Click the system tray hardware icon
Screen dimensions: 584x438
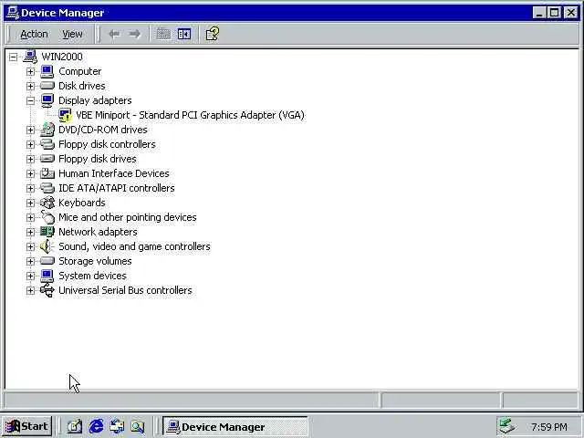click(x=507, y=426)
